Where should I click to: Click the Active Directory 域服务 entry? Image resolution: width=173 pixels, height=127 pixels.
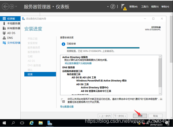click(75, 57)
